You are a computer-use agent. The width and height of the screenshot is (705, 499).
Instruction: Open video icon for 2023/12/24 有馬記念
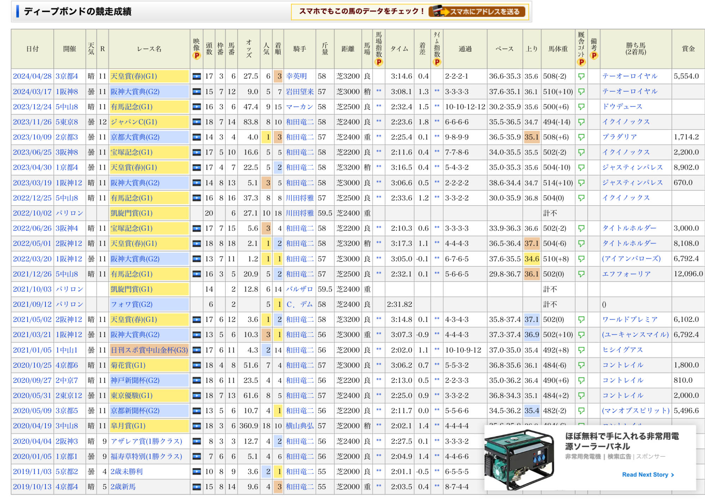[196, 107]
